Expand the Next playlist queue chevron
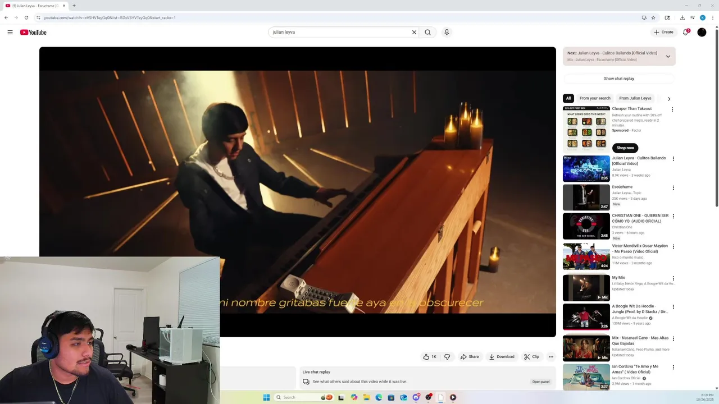Screen dimensions: 719x404 click(668, 56)
